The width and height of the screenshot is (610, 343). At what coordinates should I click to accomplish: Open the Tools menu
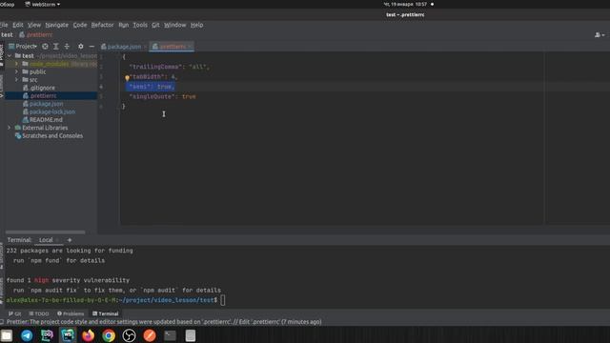(140, 25)
